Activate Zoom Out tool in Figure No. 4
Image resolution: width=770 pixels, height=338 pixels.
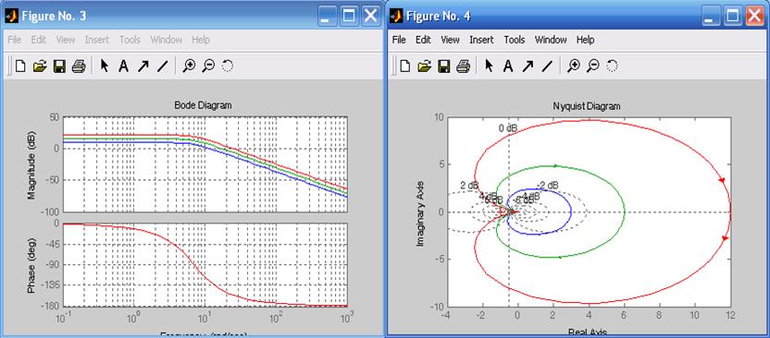[593, 66]
